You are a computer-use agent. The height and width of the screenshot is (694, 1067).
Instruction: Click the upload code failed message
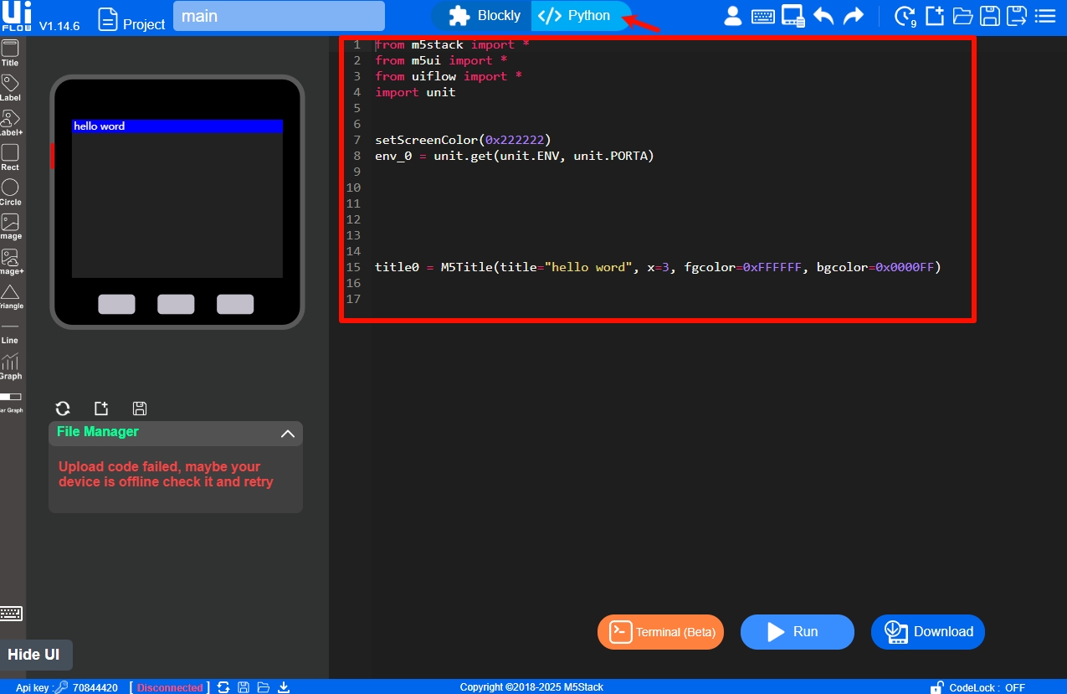(166, 475)
